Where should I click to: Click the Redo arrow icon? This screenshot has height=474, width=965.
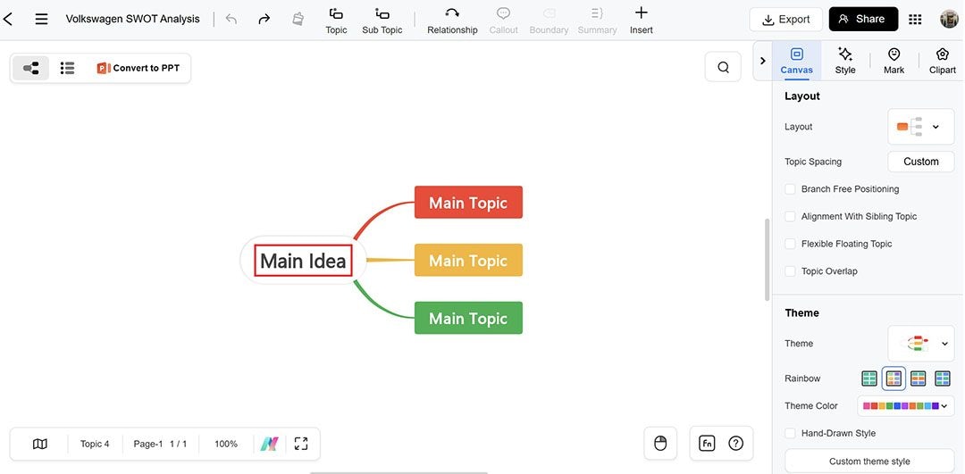[x=264, y=19]
